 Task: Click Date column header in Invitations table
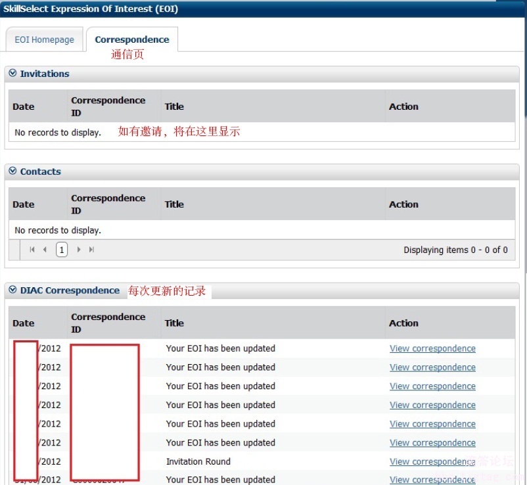24,106
